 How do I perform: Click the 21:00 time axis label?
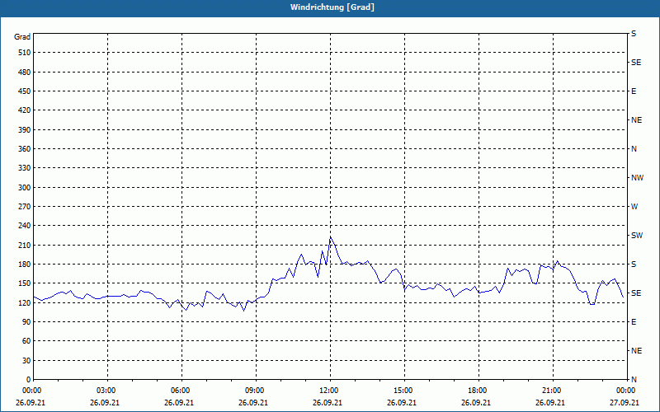tap(553, 391)
